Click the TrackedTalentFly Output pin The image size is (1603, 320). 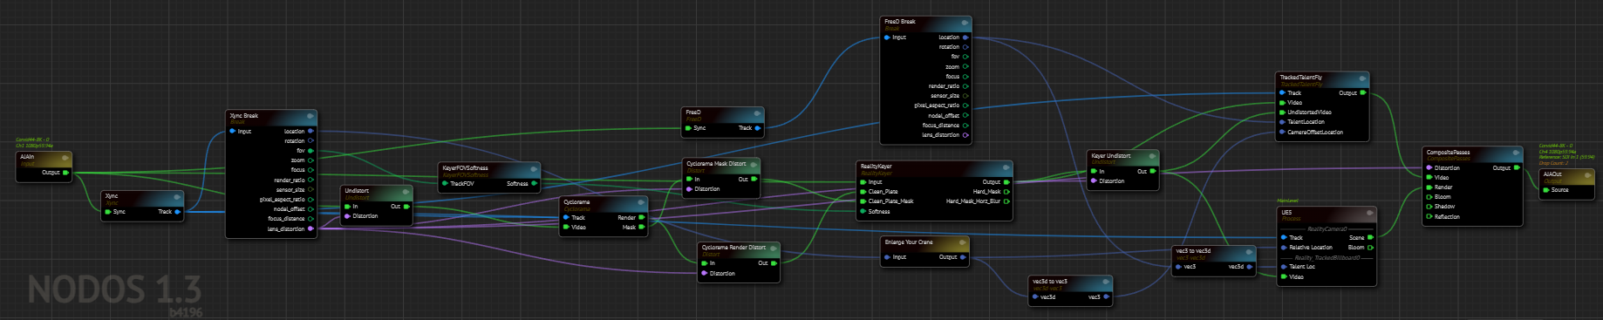click(x=1363, y=93)
